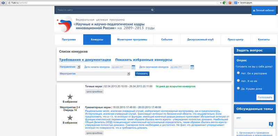Go back with the browser back arrow
This screenshot has height=136, width=278.
click(3, 3)
